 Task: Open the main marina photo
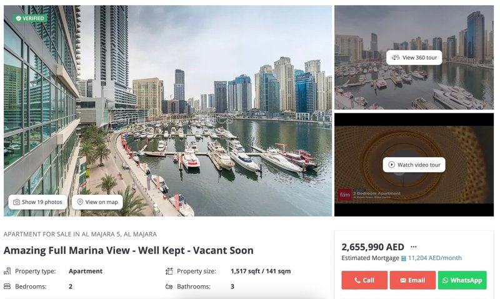tap(167, 111)
